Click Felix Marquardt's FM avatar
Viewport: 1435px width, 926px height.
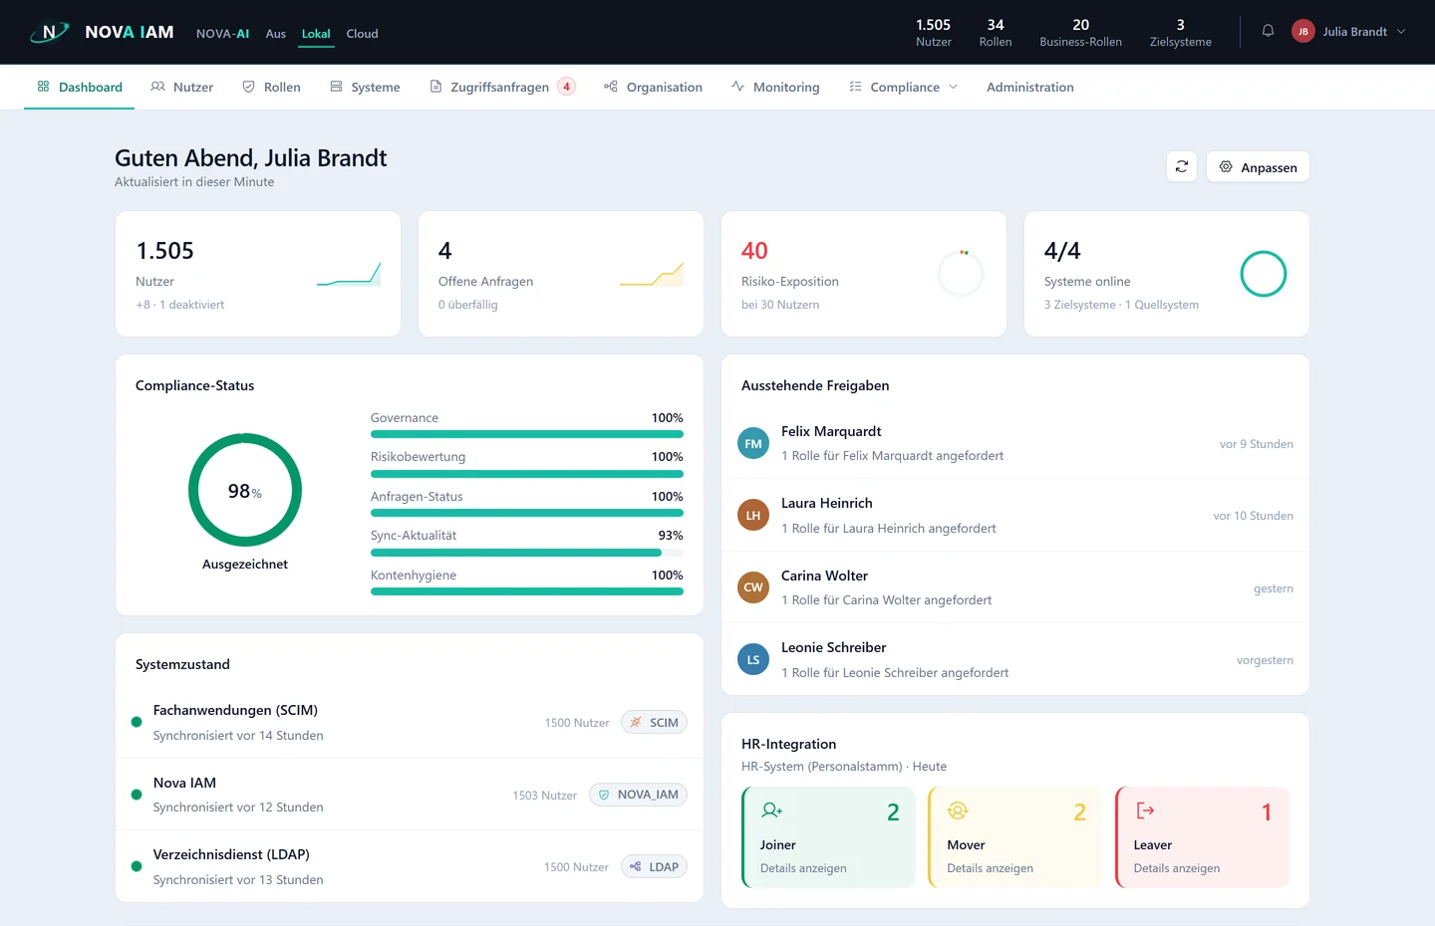[753, 443]
